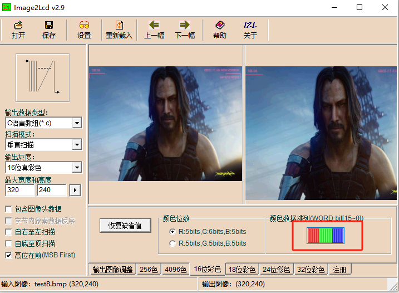Switch to 注册 tab
399x293 pixels.
[339, 269]
